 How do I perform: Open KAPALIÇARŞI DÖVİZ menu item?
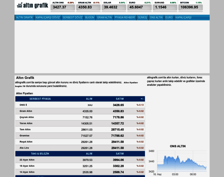48,17
